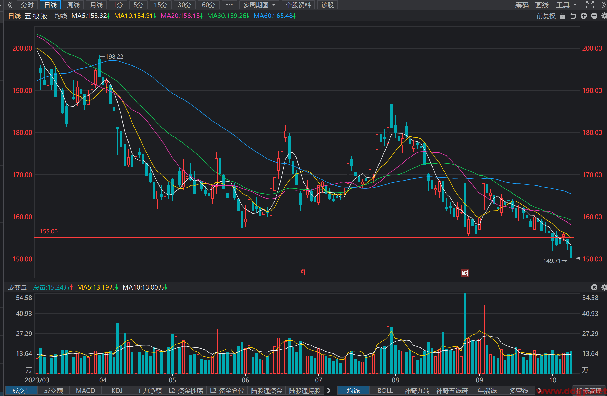Click the 诊股 diagnosis button
Screen dimensions: 607x396
click(327, 5)
